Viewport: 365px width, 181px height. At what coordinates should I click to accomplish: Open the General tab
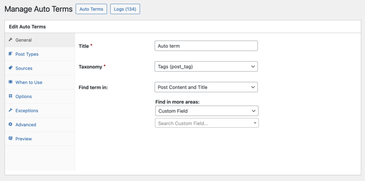40,40
